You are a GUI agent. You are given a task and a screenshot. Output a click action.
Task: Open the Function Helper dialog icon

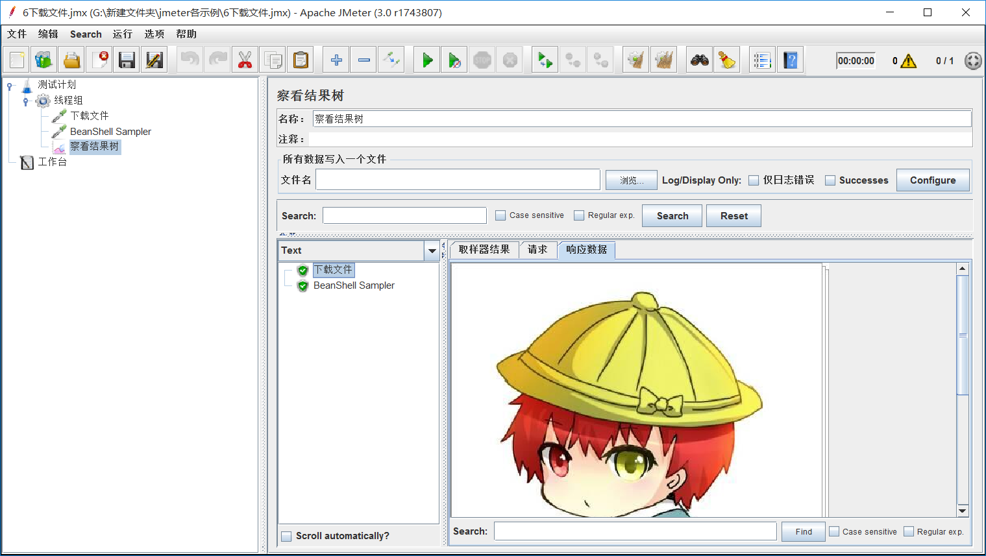762,60
